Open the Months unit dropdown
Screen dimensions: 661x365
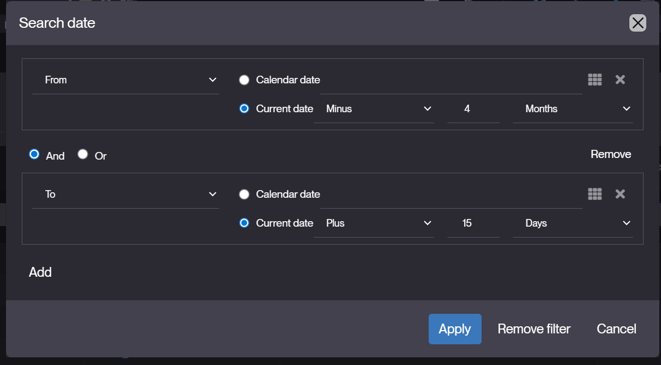tap(573, 109)
